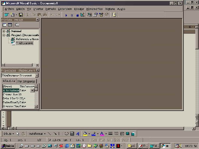This screenshot has height=149, width=199.
Task: Click the Toolbox icon in toolbar
Action: coord(107,15)
